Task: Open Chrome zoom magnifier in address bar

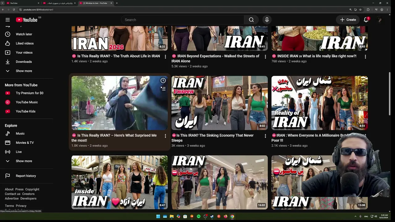Action: point(351,10)
